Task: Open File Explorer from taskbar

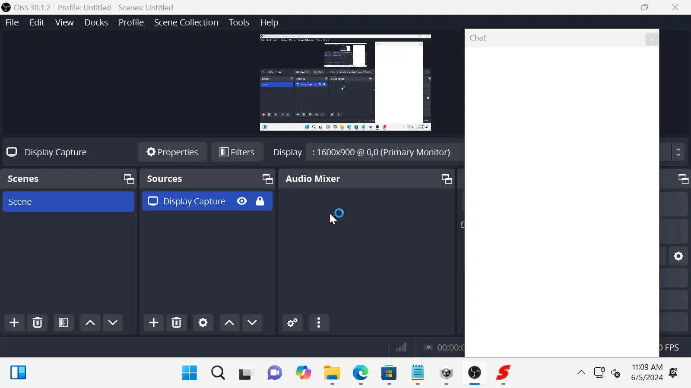Action: [332, 373]
